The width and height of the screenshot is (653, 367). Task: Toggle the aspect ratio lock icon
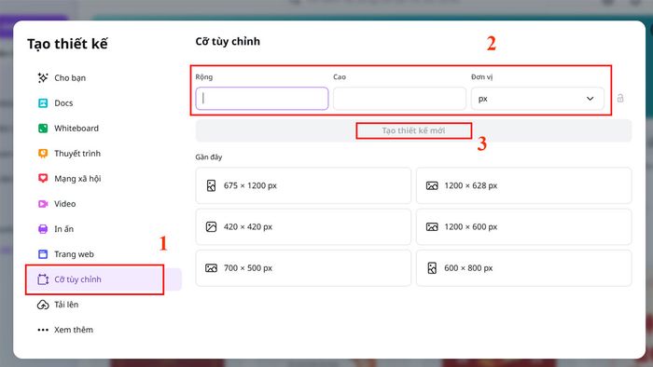(x=620, y=98)
